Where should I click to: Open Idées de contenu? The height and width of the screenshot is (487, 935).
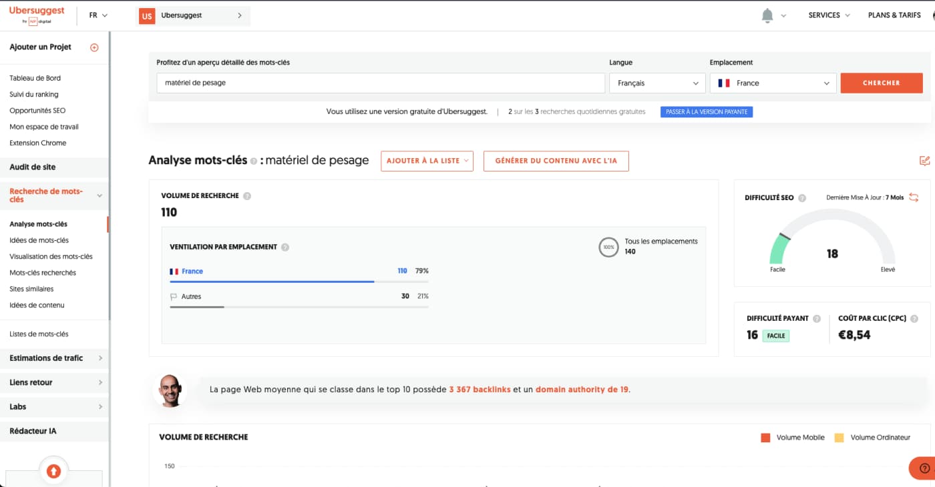37,305
